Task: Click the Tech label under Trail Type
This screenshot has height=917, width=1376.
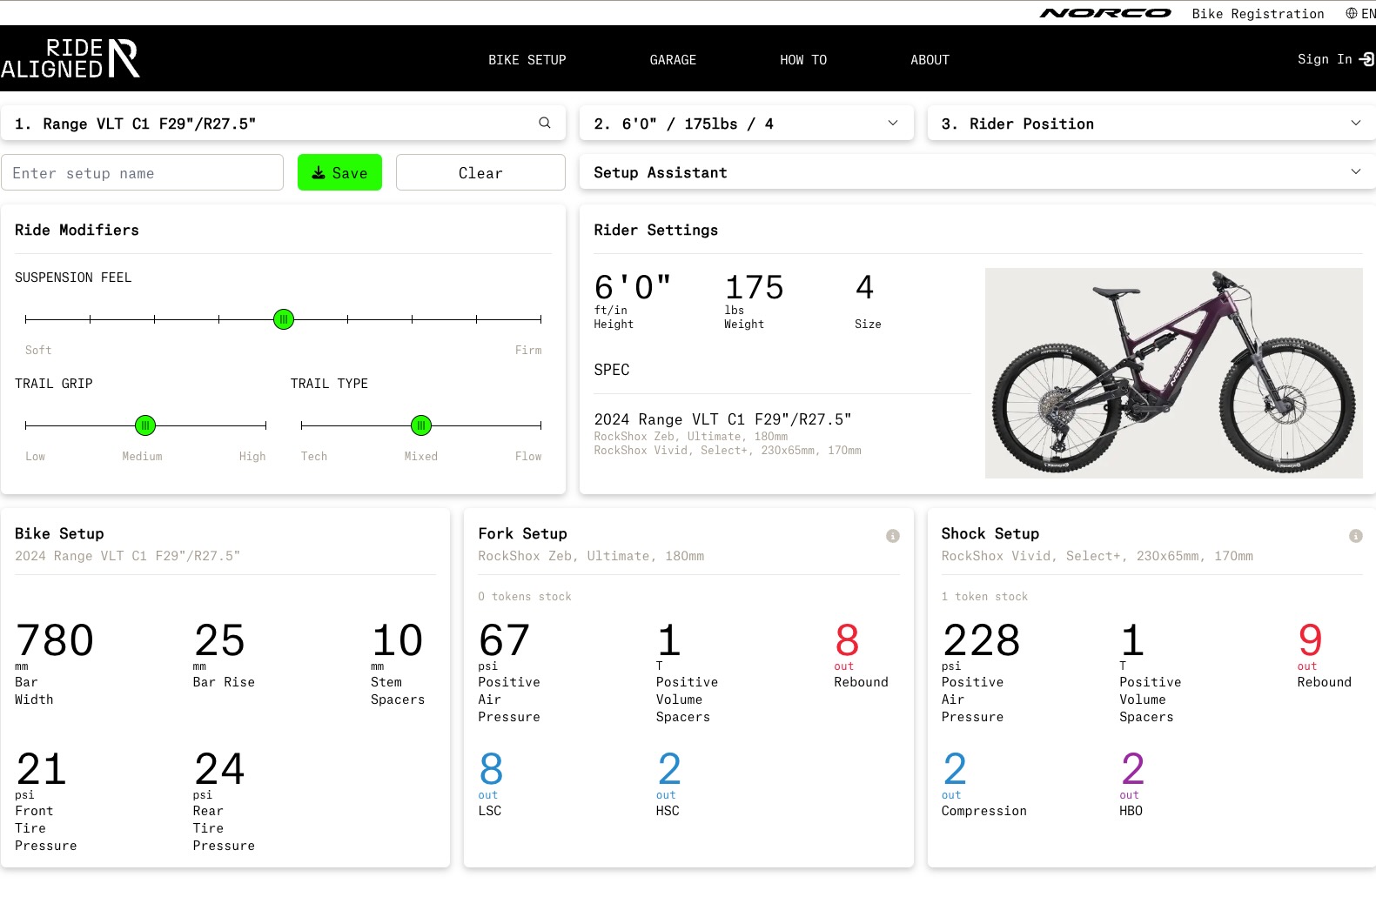Action: 314,456
